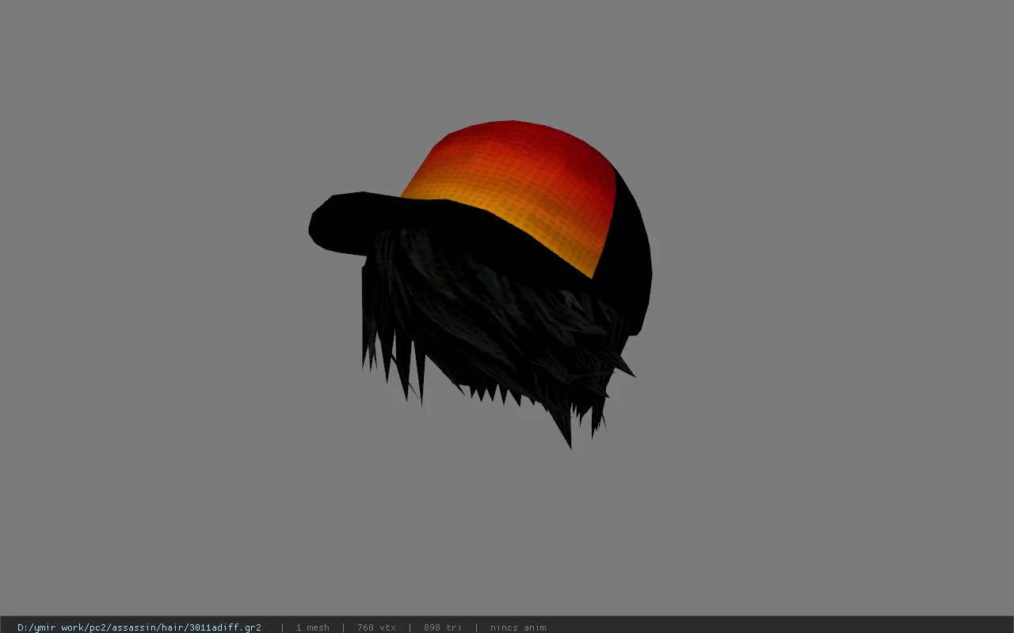Click blank status bar area right of 'nincs anim'

pyautogui.click(x=780, y=627)
